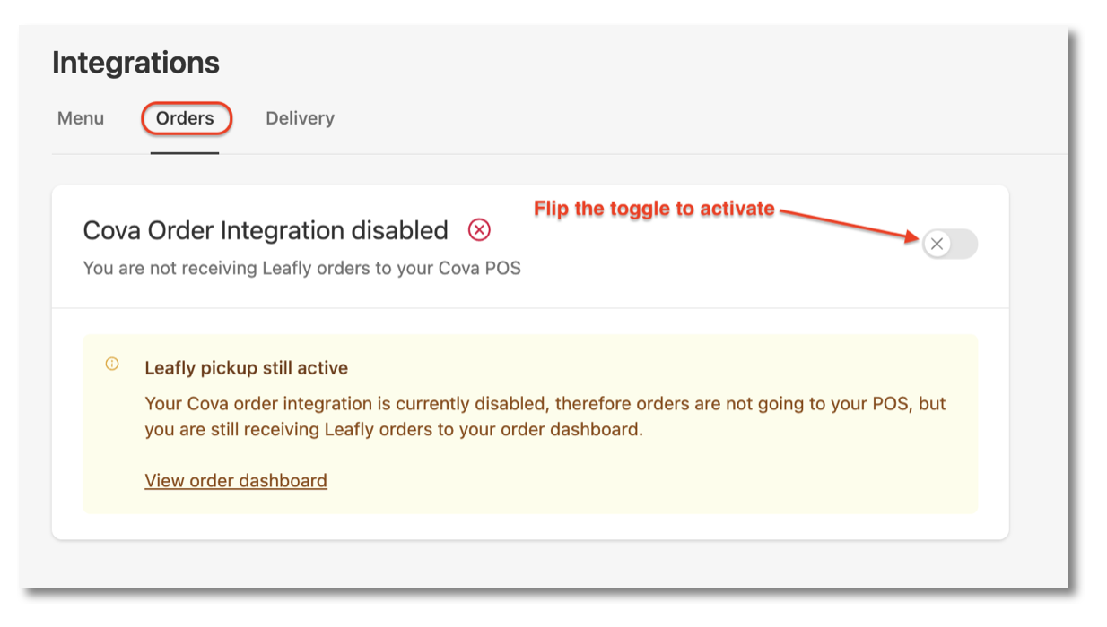This screenshot has height=627, width=1107.
Task: Open the View order dashboard link
Action: (x=236, y=480)
